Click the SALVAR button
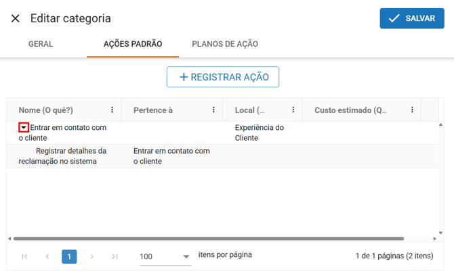454x276 pixels. click(x=411, y=18)
